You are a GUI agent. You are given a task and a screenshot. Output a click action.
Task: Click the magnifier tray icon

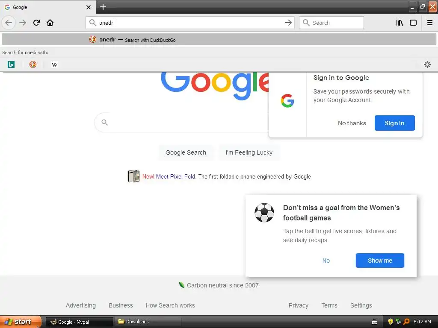tap(406, 322)
